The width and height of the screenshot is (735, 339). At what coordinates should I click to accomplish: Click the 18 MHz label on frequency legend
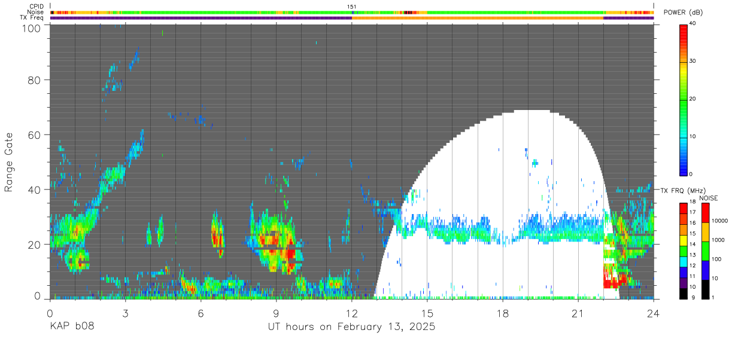(693, 201)
